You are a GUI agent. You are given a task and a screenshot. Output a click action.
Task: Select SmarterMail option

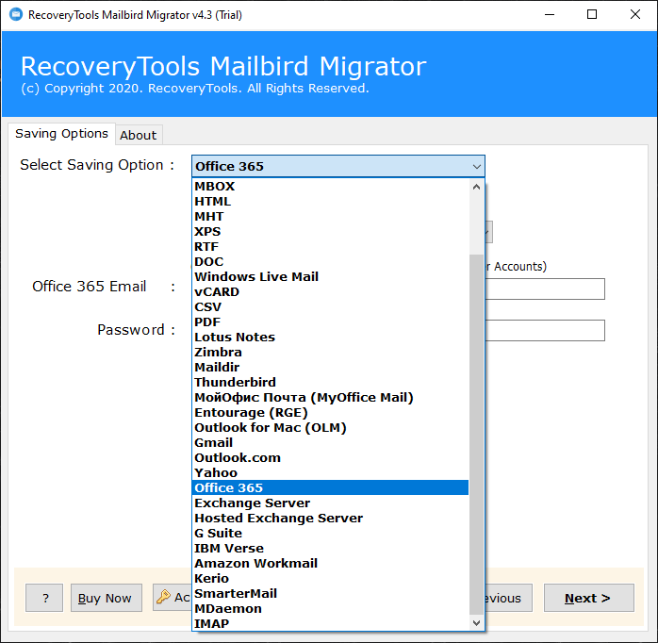pos(330,594)
